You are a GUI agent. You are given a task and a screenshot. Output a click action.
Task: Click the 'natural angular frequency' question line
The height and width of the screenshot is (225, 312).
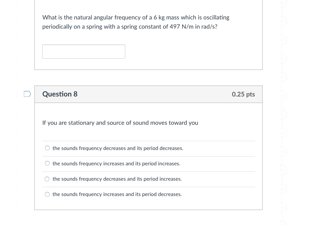[136, 17]
